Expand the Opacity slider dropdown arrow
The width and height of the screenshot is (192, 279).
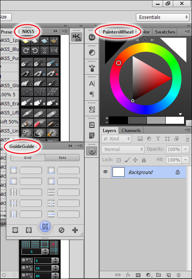pos(186,149)
